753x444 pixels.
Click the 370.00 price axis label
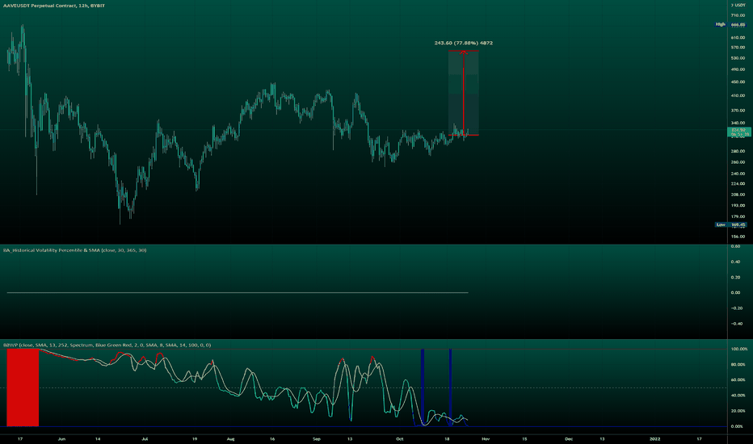[x=738, y=111]
